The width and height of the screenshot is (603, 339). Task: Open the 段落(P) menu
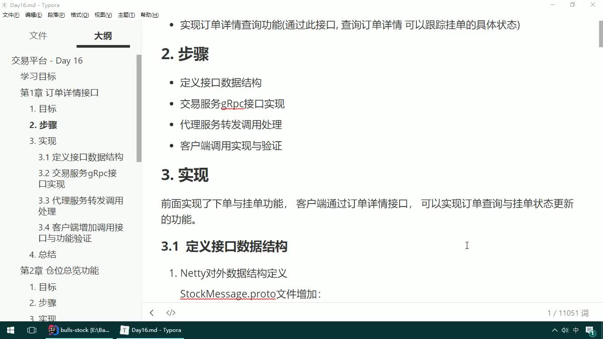pyautogui.click(x=56, y=15)
